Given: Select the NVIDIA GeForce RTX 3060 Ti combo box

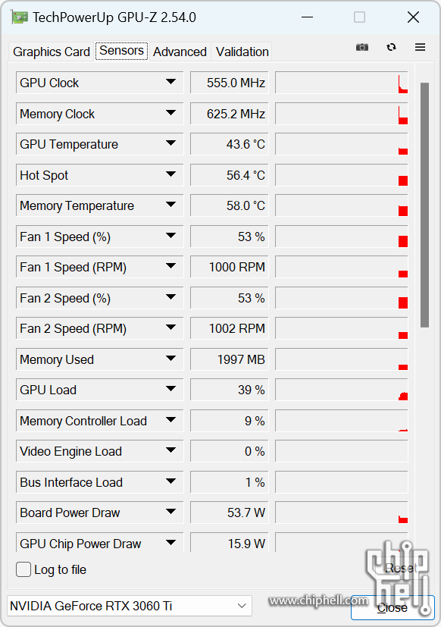Looking at the screenshot, I should pos(130,606).
